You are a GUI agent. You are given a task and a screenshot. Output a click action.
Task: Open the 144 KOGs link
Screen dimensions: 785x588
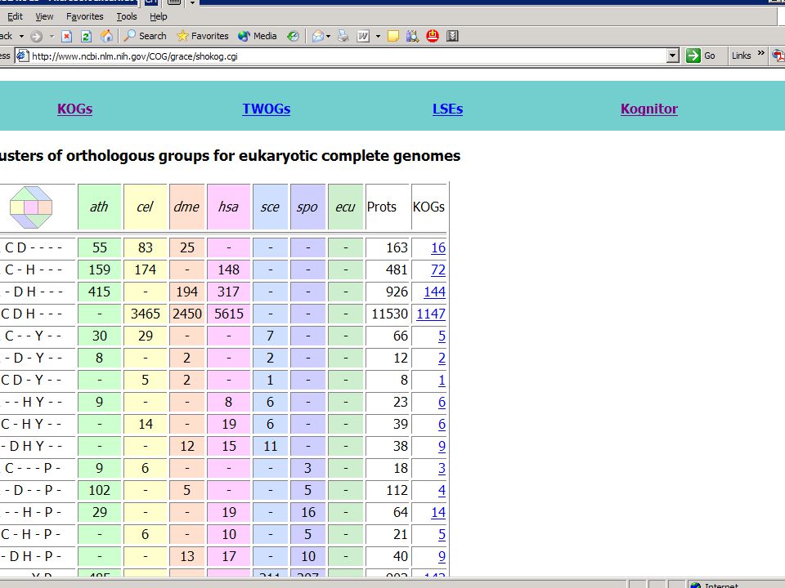point(434,292)
